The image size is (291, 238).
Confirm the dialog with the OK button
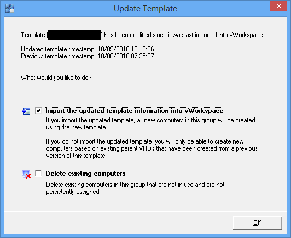point(258,223)
